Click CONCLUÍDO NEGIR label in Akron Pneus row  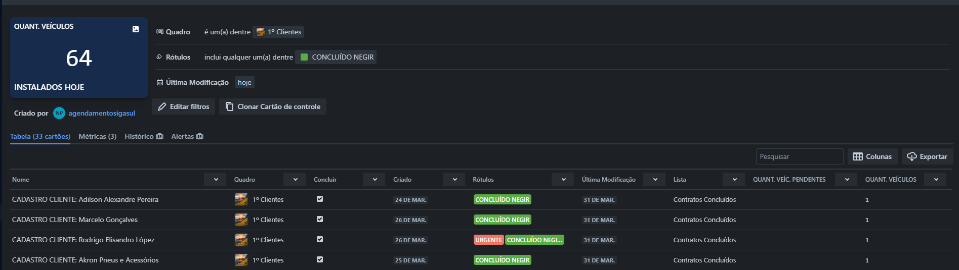pyautogui.click(x=503, y=260)
